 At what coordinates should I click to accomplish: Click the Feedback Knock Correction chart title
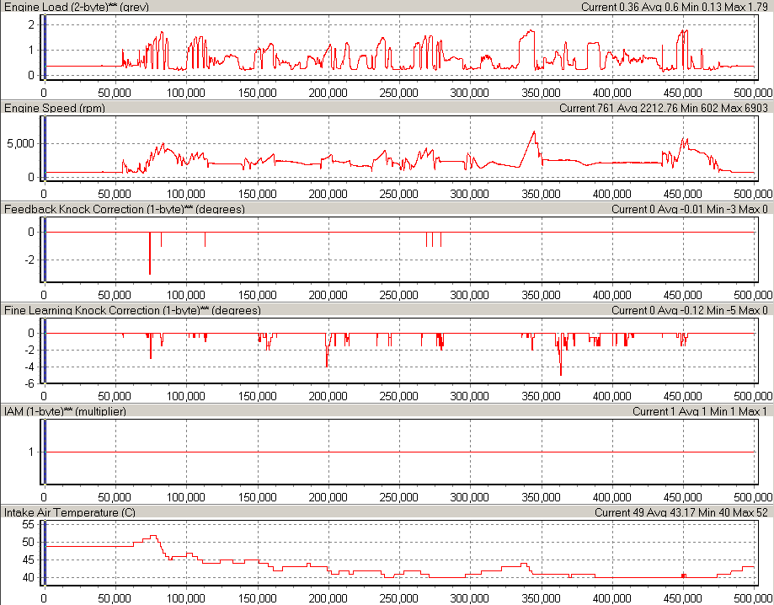coord(125,209)
